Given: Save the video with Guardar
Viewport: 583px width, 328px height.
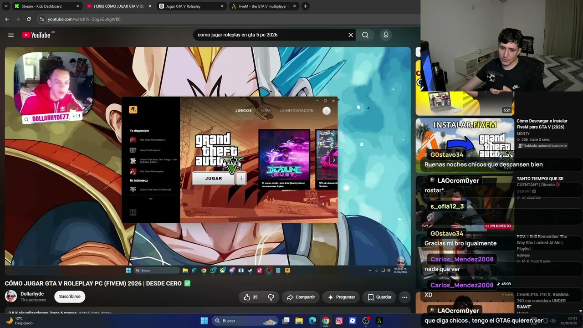Looking at the screenshot, I should tap(379, 297).
